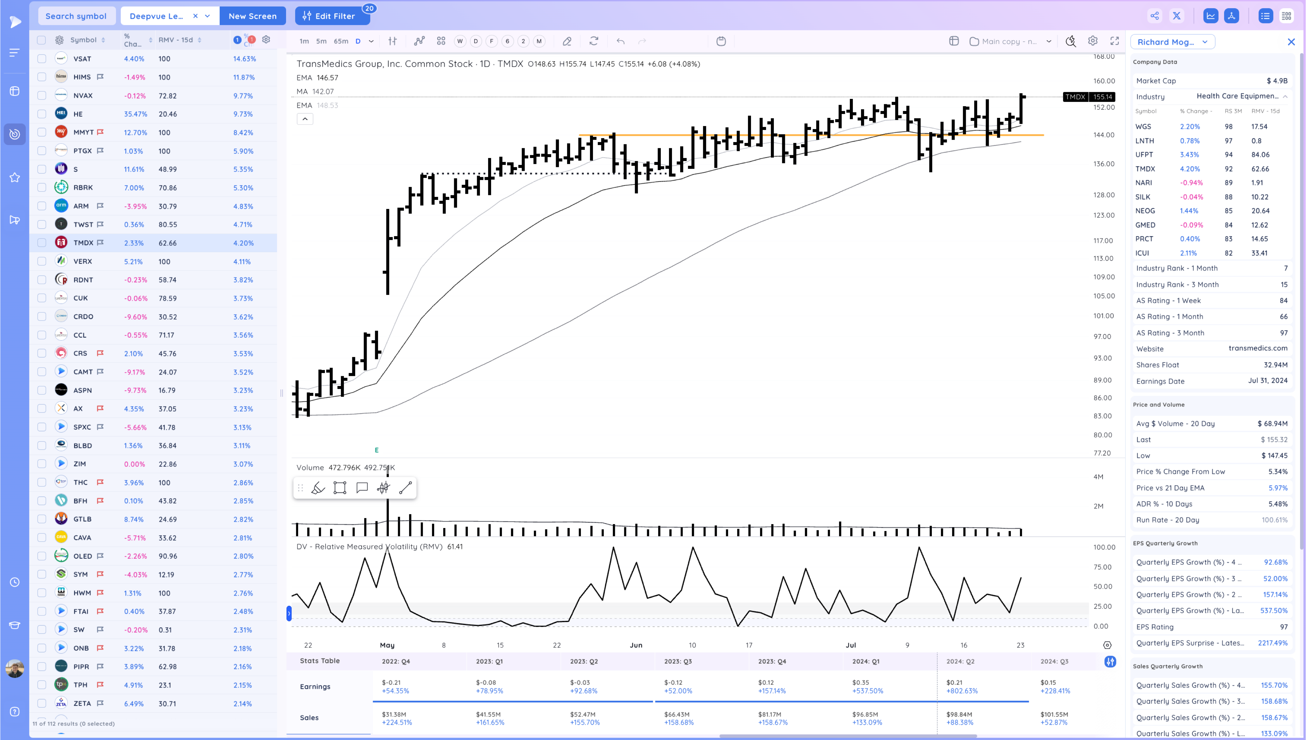Click the New Screen button
Screen dimensions: 1306x740
pos(252,16)
